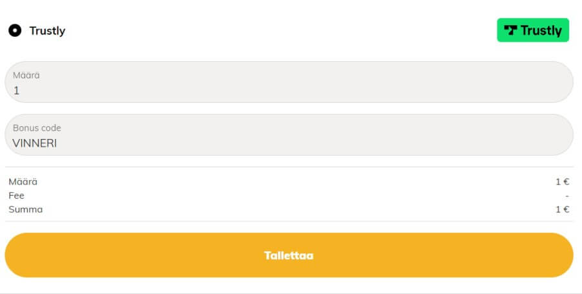
Task: Click the Trustly arrow symbol in the logo
Action: pyautogui.click(x=511, y=30)
